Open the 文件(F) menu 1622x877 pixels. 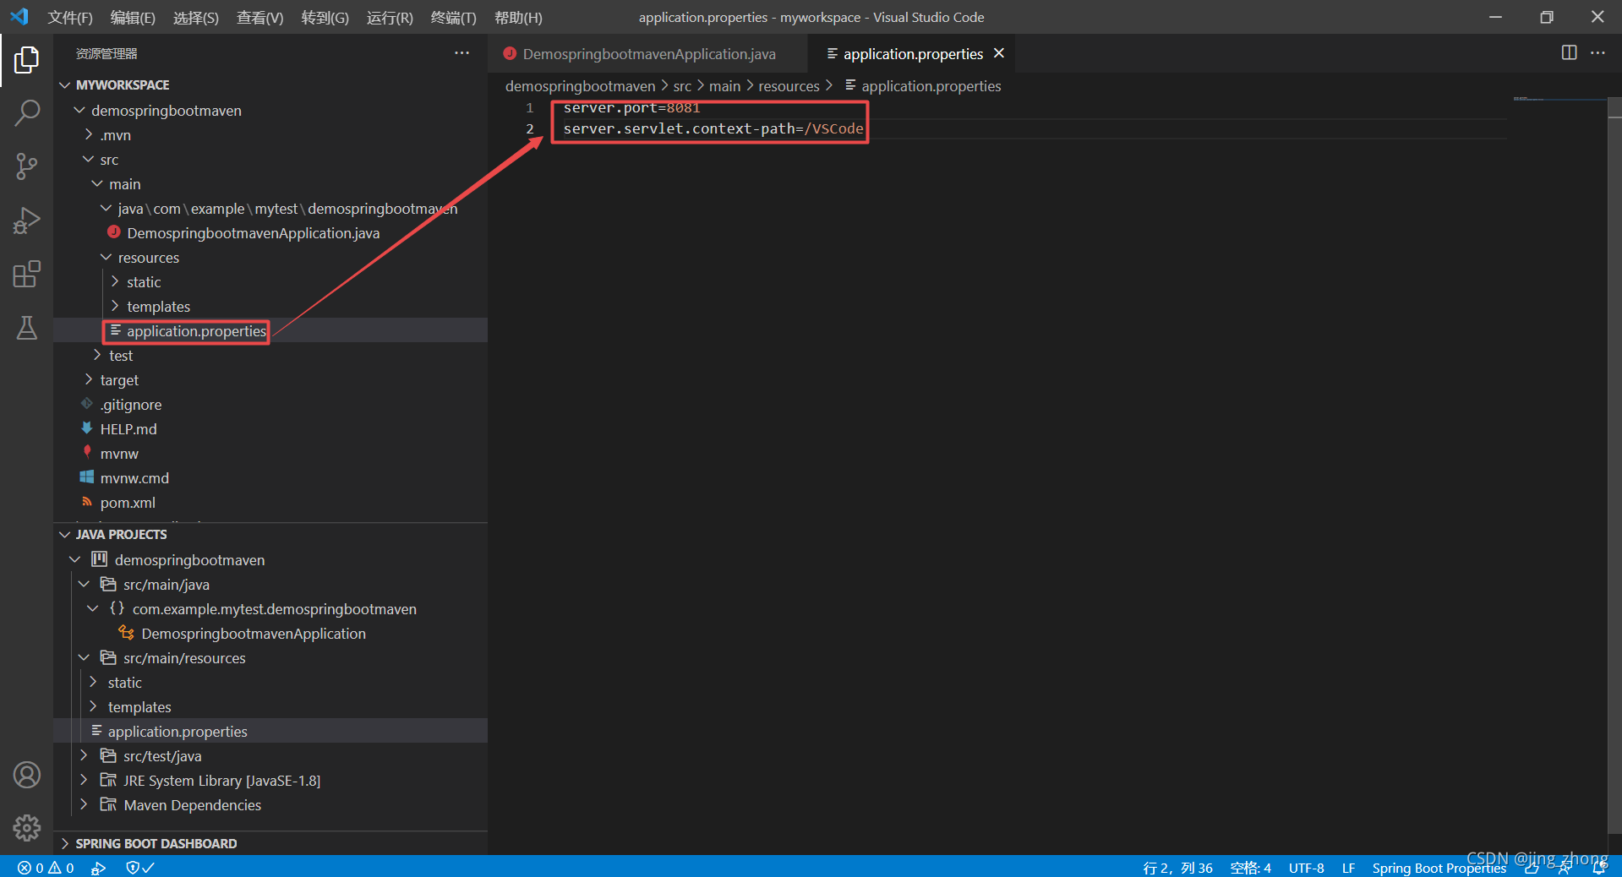click(70, 17)
